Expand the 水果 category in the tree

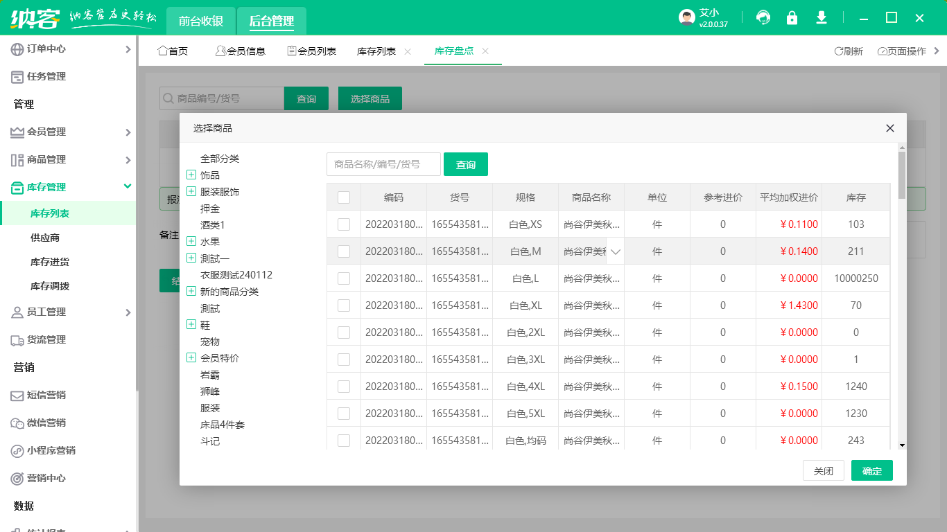tap(191, 241)
